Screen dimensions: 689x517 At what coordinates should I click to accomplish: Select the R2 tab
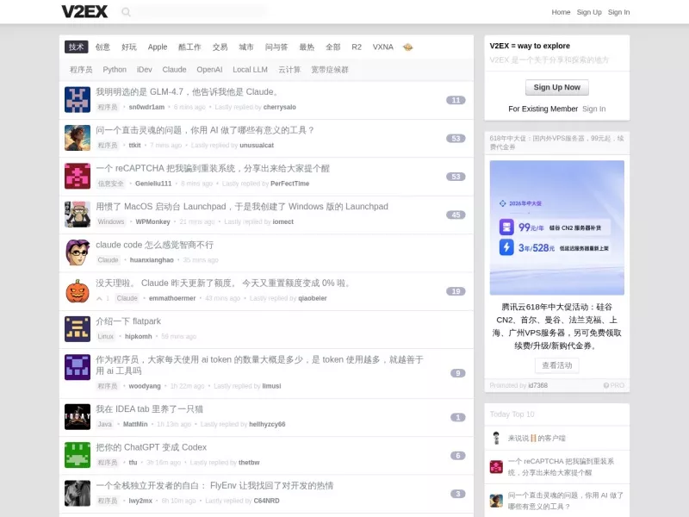coord(357,47)
